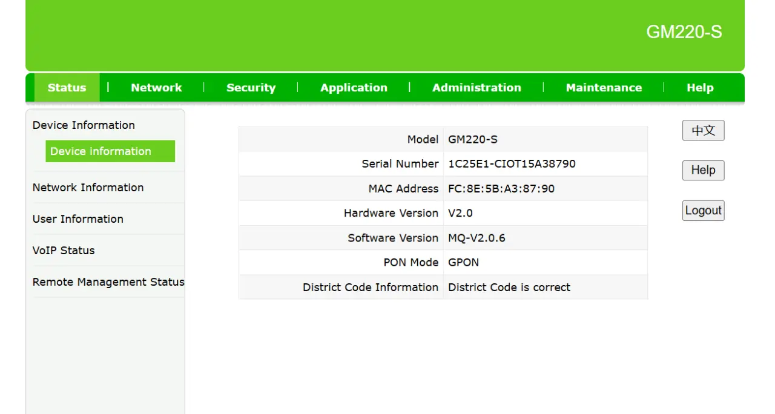The image size is (775, 414).
Task: Select the highlighted Device information sub-item
Action: click(110, 151)
